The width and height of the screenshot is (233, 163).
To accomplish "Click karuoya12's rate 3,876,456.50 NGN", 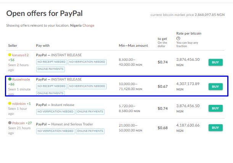I will (188, 62).
